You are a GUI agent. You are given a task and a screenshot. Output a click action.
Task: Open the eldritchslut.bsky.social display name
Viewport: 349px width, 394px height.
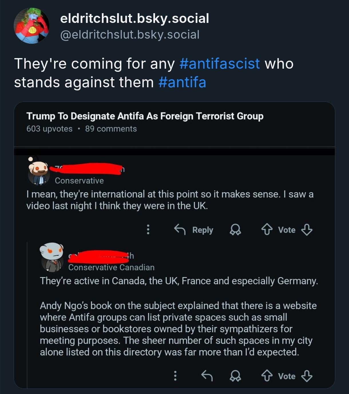(134, 19)
